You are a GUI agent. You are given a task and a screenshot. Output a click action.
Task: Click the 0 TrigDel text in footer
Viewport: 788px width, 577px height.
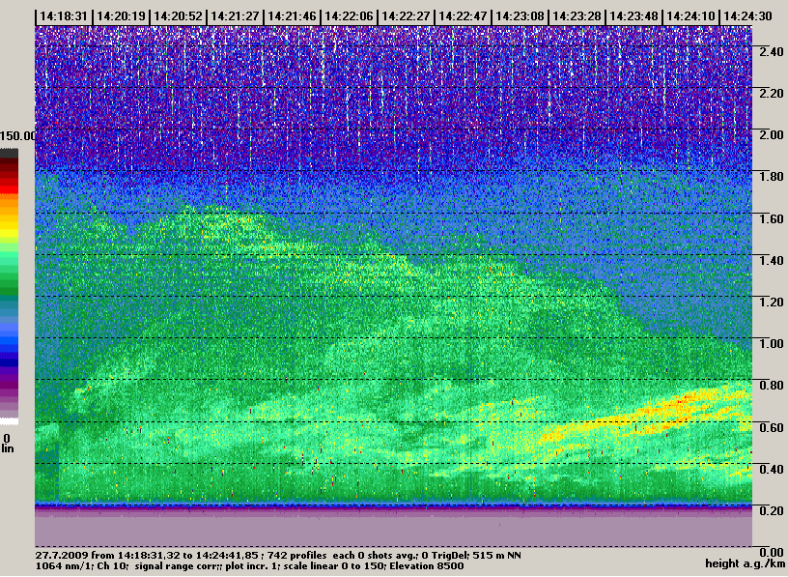click(444, 556)
